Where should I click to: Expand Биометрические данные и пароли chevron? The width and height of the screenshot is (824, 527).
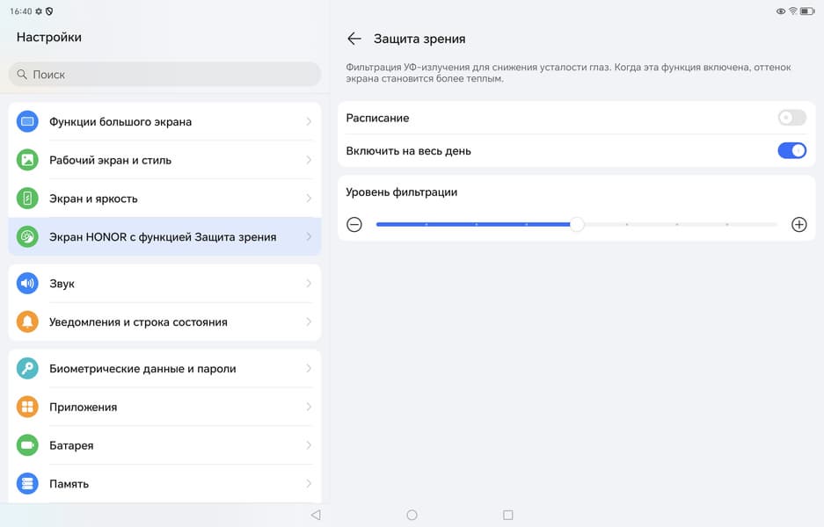click(309, 369)
